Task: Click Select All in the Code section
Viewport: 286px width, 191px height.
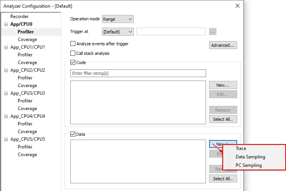Action: pyautogui.click(x=223, y=119)
